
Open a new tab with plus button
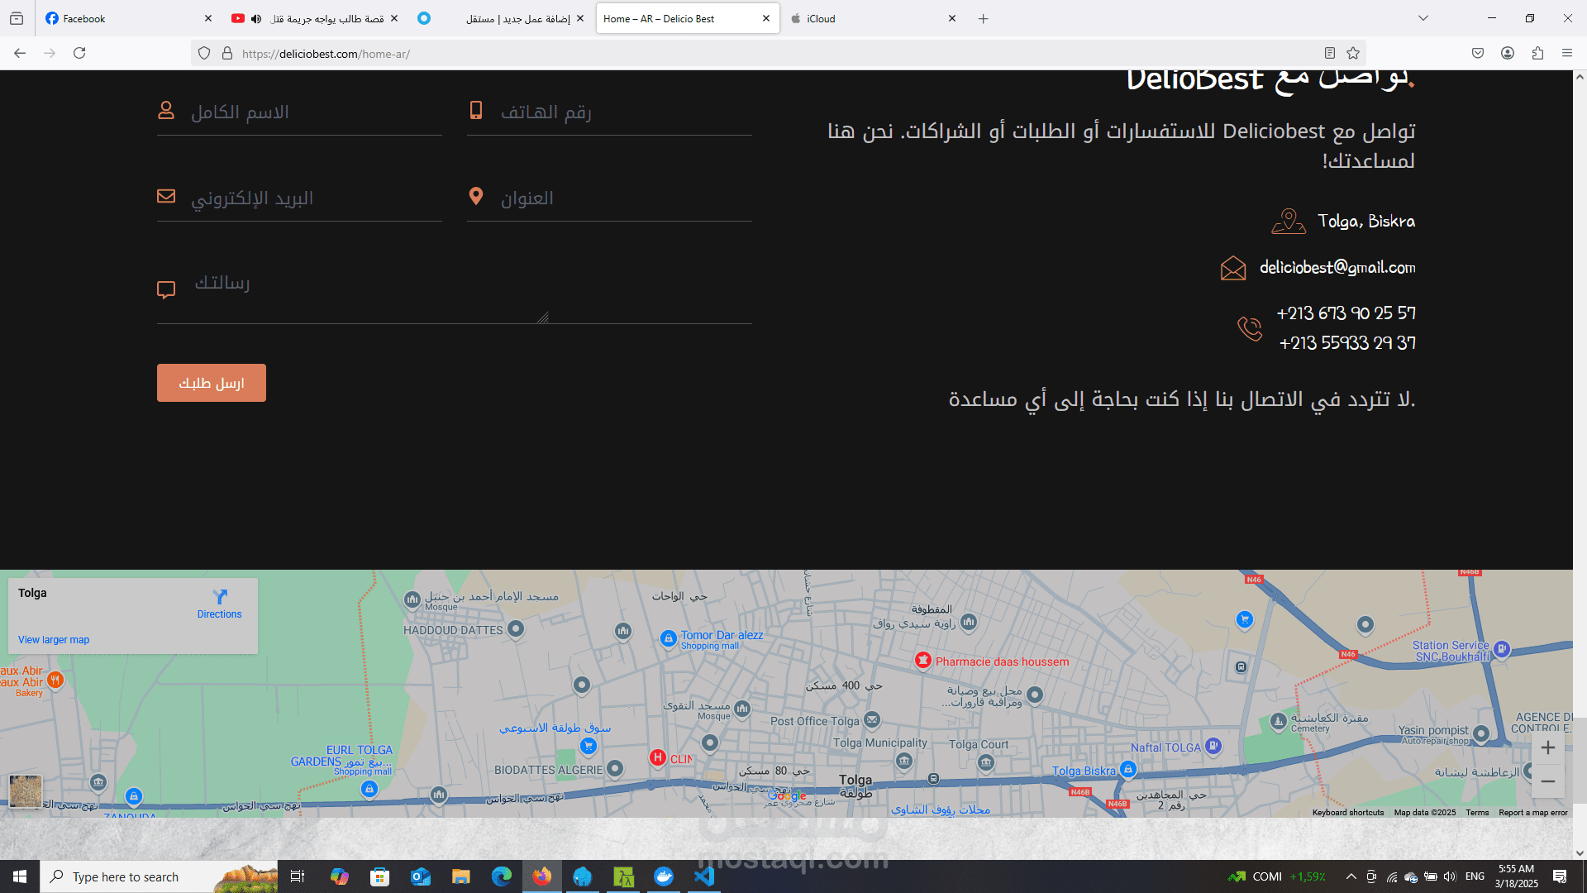(983, 18)
